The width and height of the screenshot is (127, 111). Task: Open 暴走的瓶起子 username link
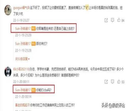22,105
